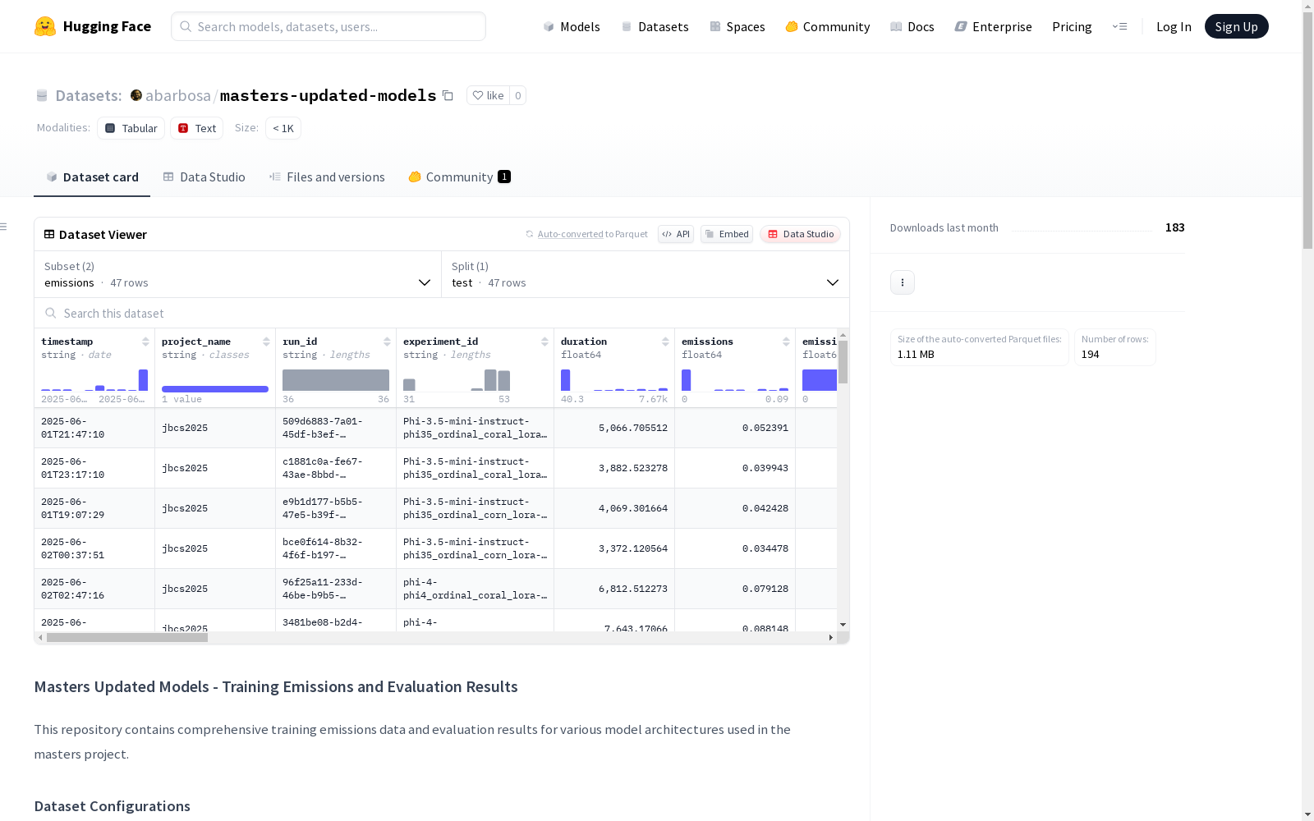Click the table horizontal scrollbar thumb
The image size is (1314, 821).
pyautogui.click(x=127, y=637)
